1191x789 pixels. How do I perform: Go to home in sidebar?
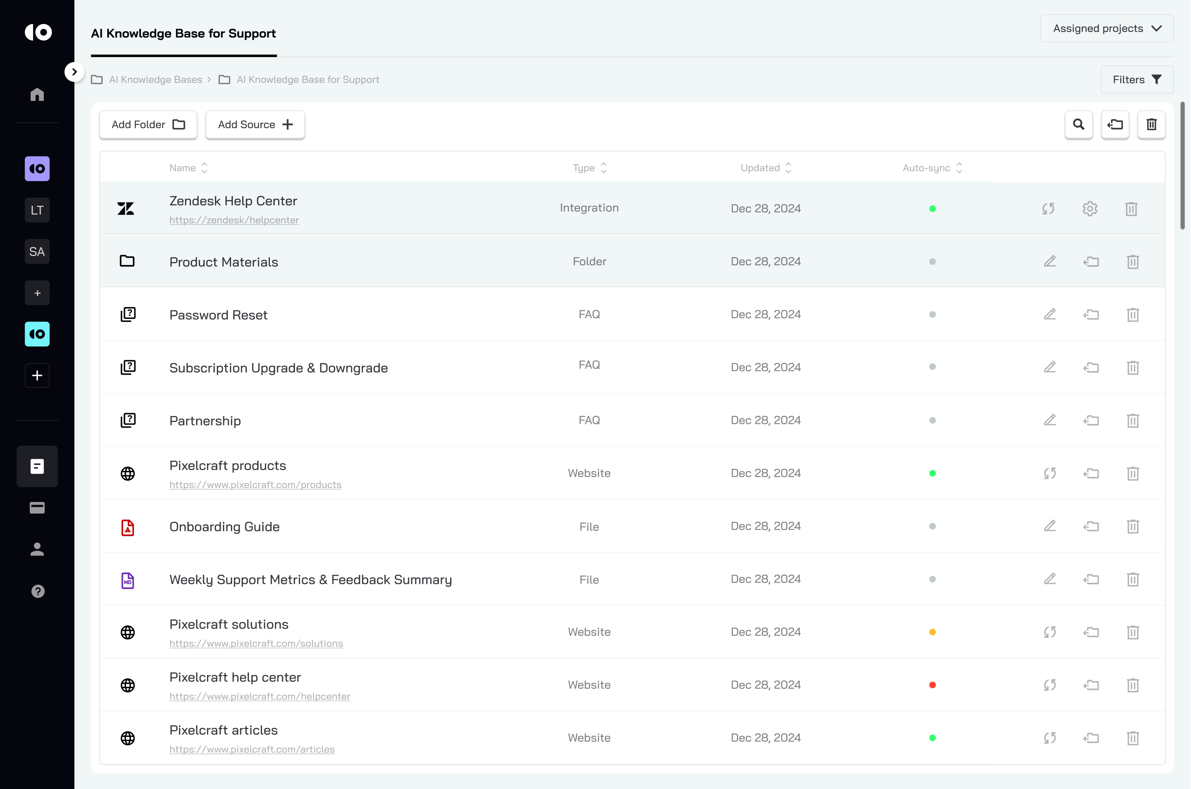(x=37, y=95)
